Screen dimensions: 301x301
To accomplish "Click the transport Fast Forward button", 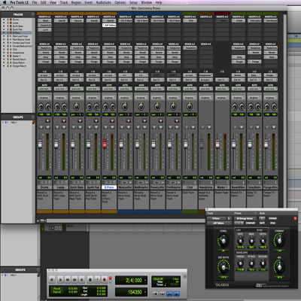I will (74, 279).
